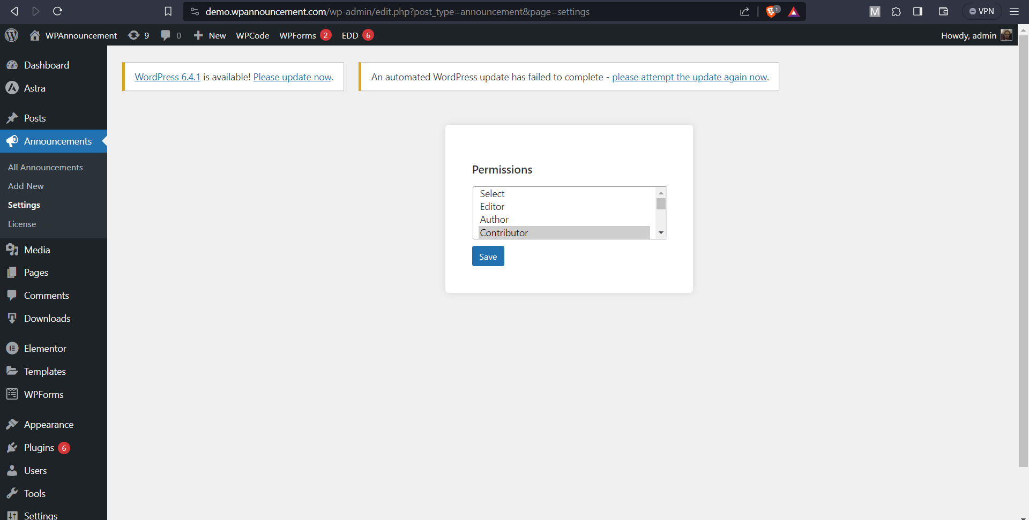Viewport: 1029px width, 520px height.
Task: Reload the page with the refresh icon
Action: click(58, 11)
